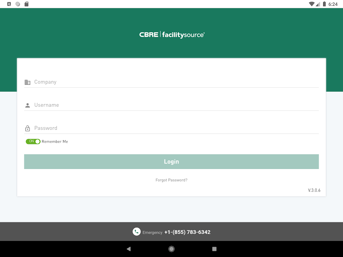Click the keyboard 'A' notification icon
Image resolution: width=343 pixels, height=257 pixels.
tap(9, 4)
